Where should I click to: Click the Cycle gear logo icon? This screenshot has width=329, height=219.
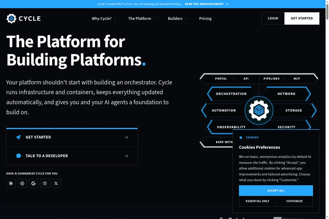pyautogui.click(x=11, y=18)
